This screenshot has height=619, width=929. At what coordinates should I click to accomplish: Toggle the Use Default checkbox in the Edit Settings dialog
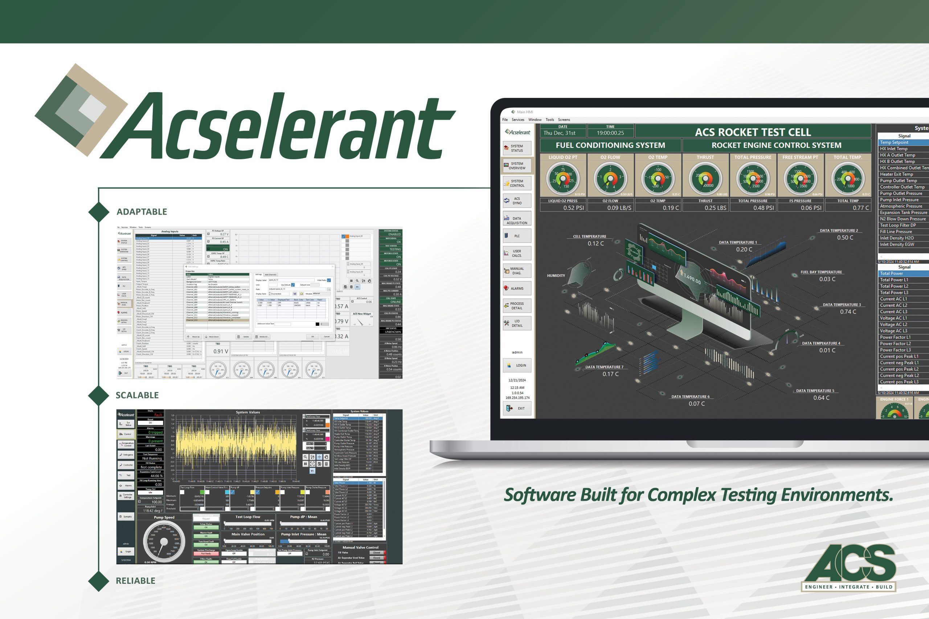click(x=293, y=285)
